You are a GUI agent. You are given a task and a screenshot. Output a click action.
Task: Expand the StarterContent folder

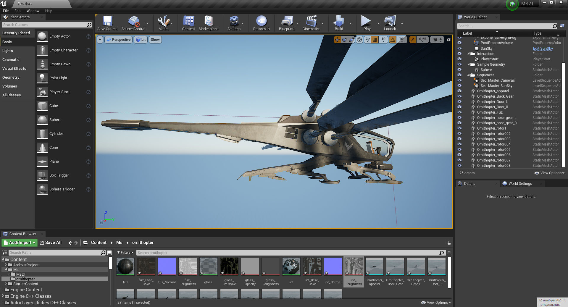[6, 284]
